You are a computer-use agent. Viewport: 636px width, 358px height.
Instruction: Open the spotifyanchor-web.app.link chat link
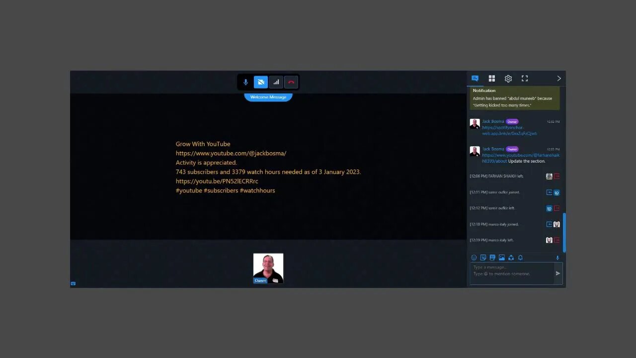pos(509,130)
